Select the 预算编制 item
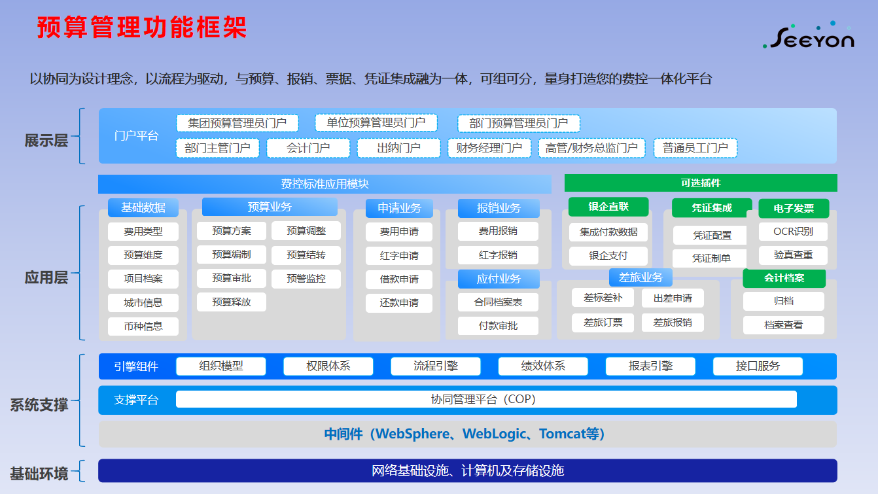 (232, 254)
